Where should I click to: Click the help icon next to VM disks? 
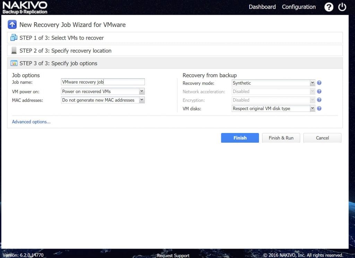[319, 108]
